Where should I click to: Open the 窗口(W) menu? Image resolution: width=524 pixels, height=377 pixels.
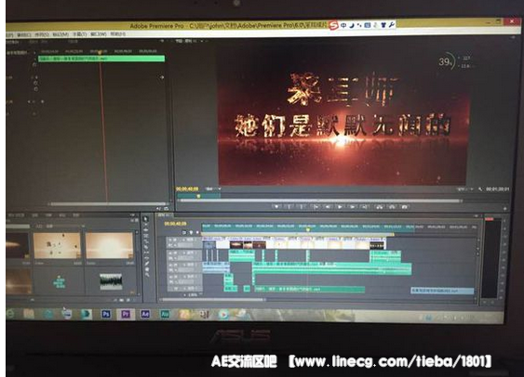pyautogui.click(x=99, y=33)
